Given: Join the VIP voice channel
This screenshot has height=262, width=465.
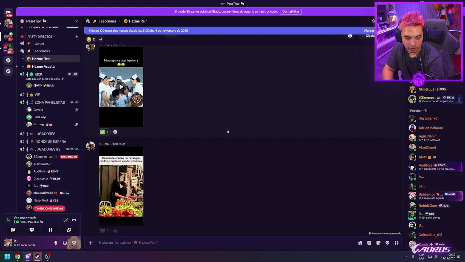Looking at the screenshot, I should pos(37,95).
